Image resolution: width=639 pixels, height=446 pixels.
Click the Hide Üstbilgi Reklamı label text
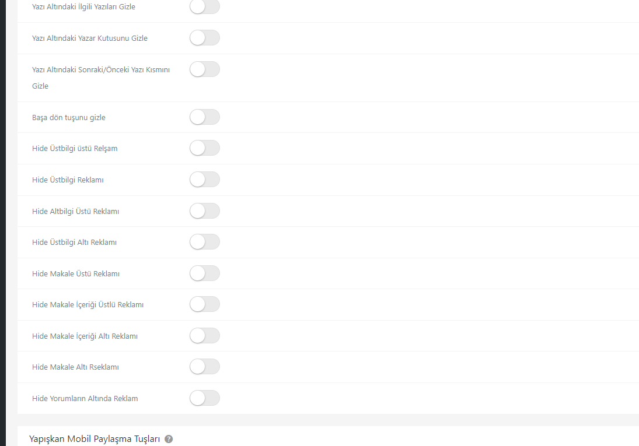(x=68, y=180)
